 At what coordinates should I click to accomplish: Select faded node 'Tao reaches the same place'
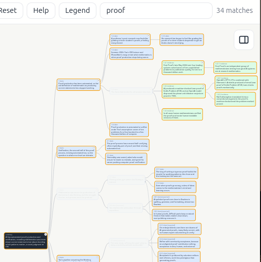pos(125,208)
